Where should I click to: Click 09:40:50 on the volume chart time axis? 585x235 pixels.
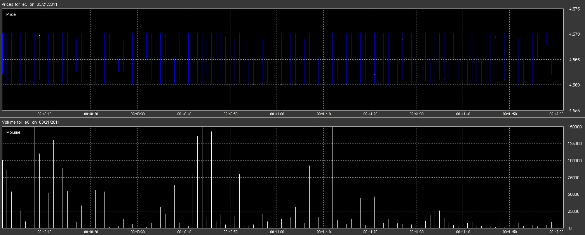point(231,232)
